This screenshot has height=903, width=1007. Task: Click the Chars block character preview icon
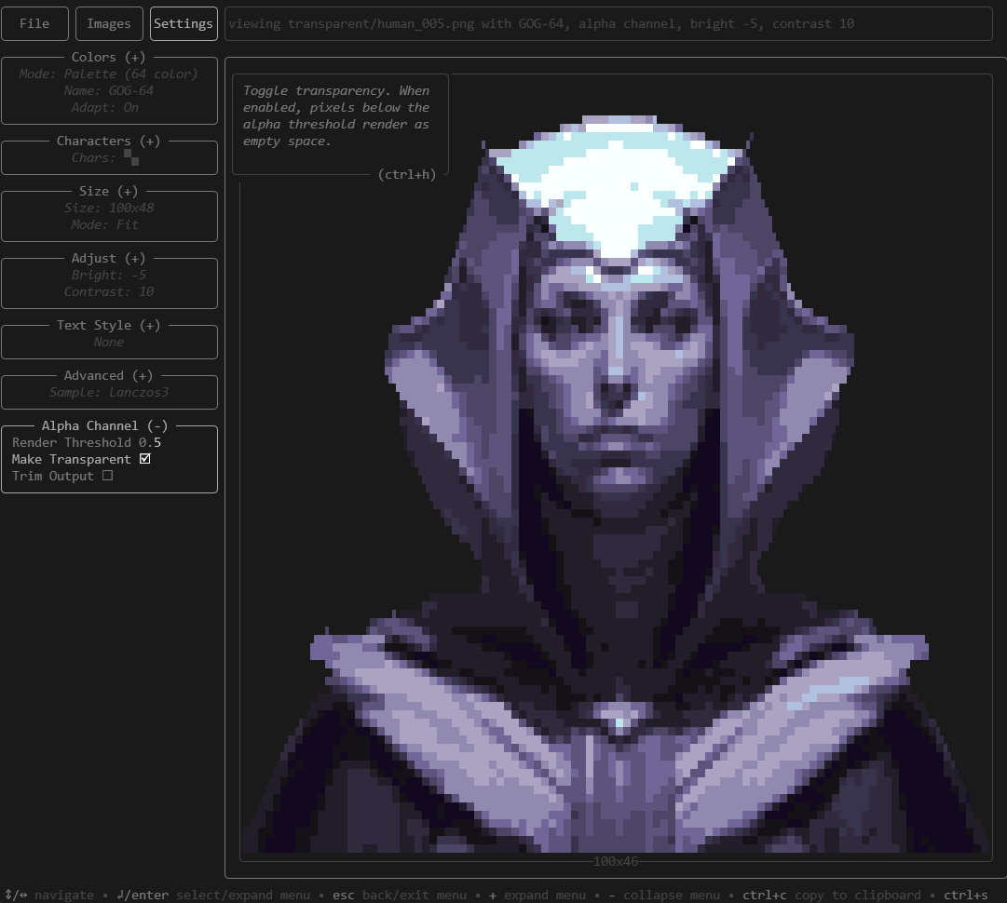pyautogui.click(x=131, y=157)
